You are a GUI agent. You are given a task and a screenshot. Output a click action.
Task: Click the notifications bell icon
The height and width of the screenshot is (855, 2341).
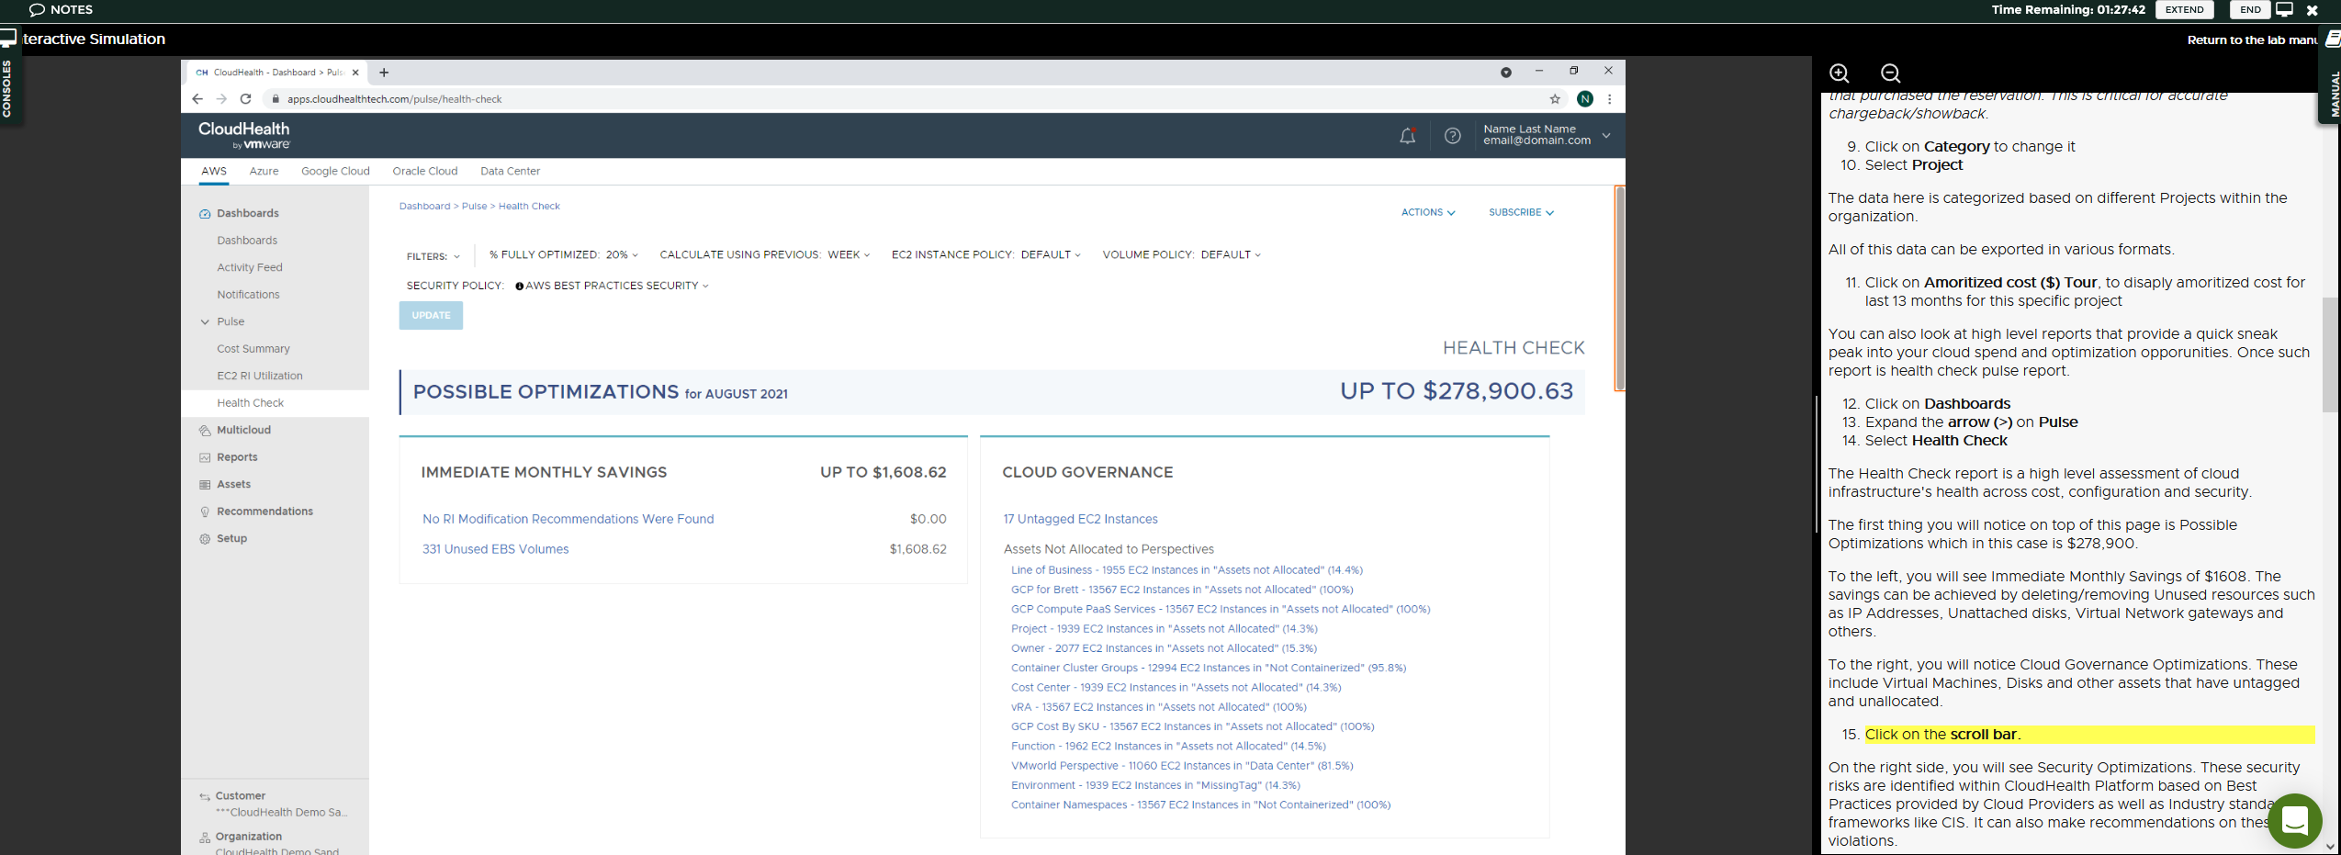pos(1407,136)
